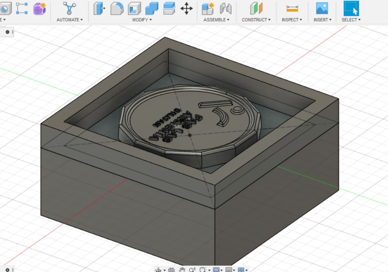The height and width of the screenshot is (272, 388).
Task: Open the INSERT dropdown menu
Action: (x=322, y=20)
